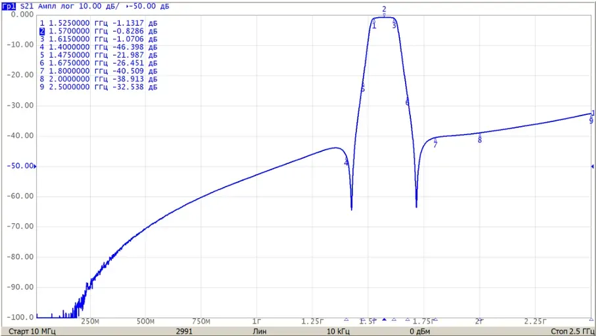Select marker 8 row at 2.0000000 ГГц
This screenshot has width=597, height=336.
[99, 79]
